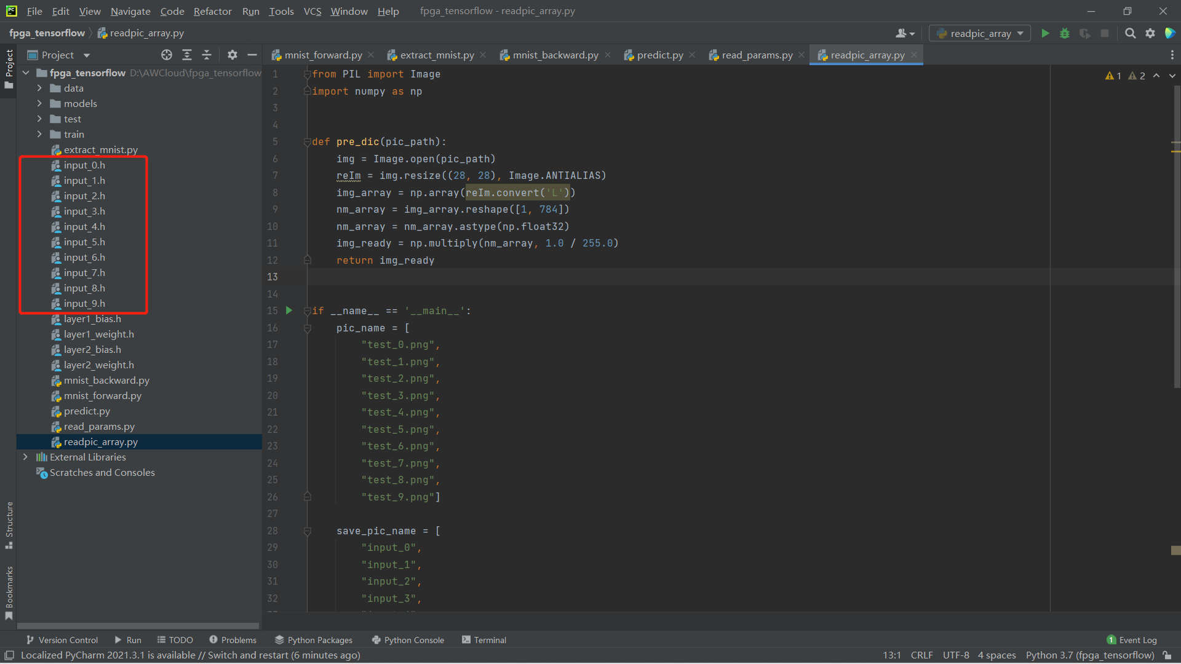Open the readpic_array run configuration dropdown
1181x664 pixels.
pyautogui.click(x=980, y=33)
